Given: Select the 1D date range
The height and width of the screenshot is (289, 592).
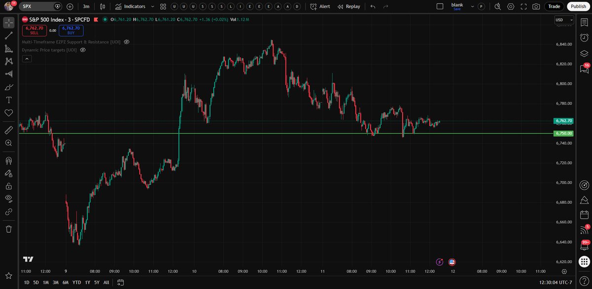Looking at the screenshot, I should click(27, 282).
